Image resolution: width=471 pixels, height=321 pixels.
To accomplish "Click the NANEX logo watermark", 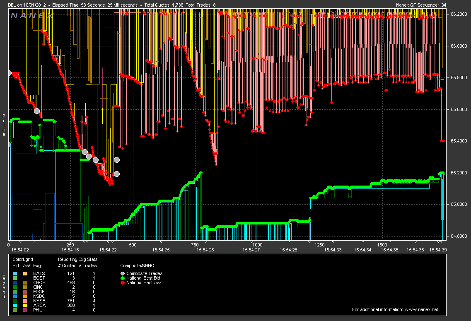I will (x=32, y=15).
